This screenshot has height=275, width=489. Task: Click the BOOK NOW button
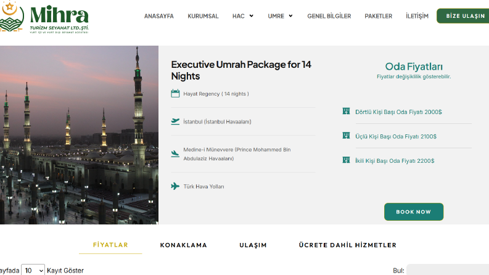coord(414,211)
